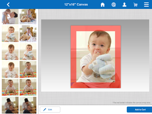Select the mother lifting the baby thumbnail
Viewport: 152px width, 114px height.
coord(10,17)
